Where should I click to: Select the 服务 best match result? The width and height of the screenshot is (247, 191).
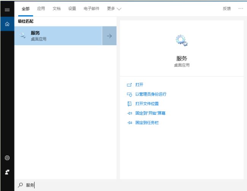coord(58,36)
